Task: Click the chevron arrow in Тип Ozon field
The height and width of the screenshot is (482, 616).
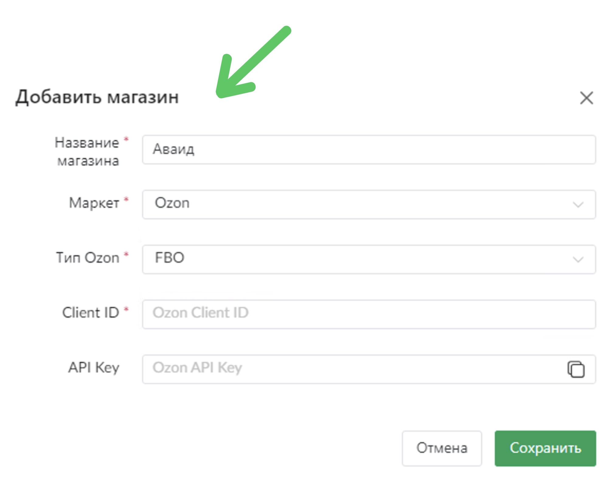Action: coord(578,259)
